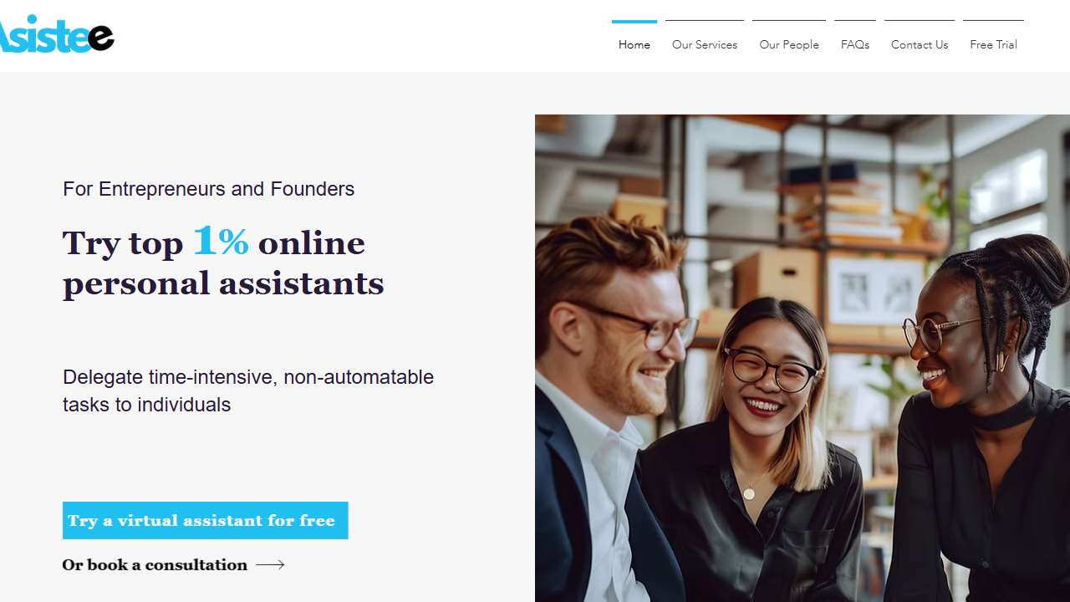The image size is (1070, 602).
Task: Click the black letter e in logo
Action: [x=100, y=37]
